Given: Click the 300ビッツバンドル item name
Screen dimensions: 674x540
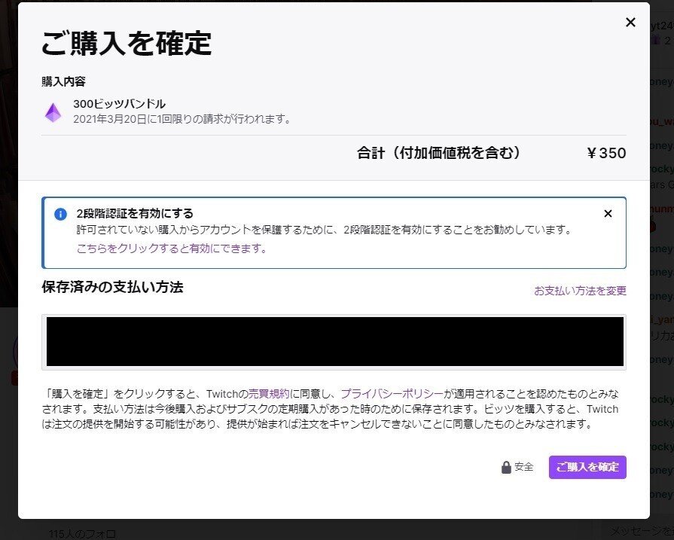Looking at the screenshot, I should pos(120,104).
